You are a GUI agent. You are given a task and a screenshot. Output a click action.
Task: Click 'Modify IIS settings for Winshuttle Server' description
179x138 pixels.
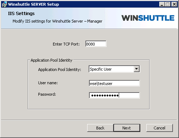point(57,21)
